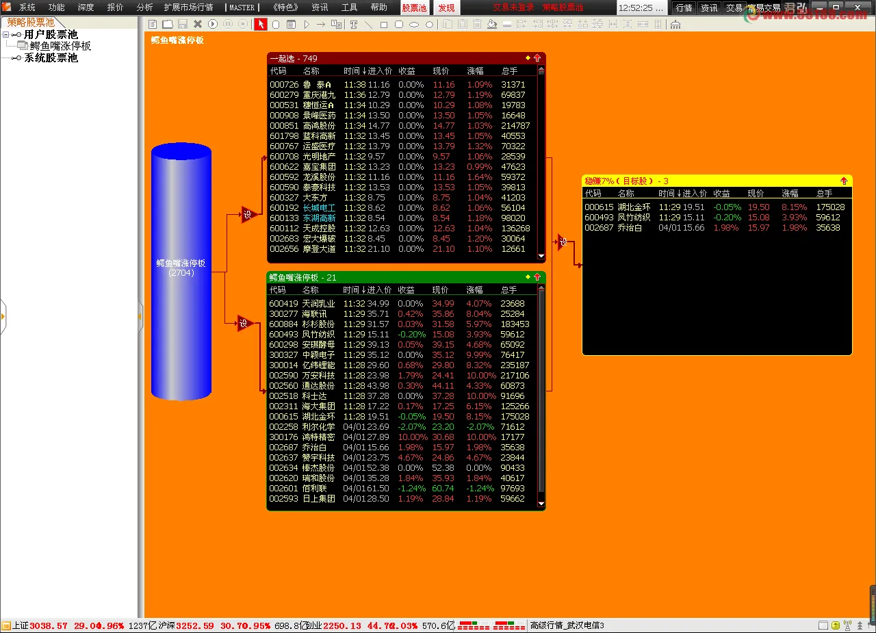The width and height of the screenshot is (876, 633).
Task: Open the 《特色》 menu
Action: pos(285,8)
